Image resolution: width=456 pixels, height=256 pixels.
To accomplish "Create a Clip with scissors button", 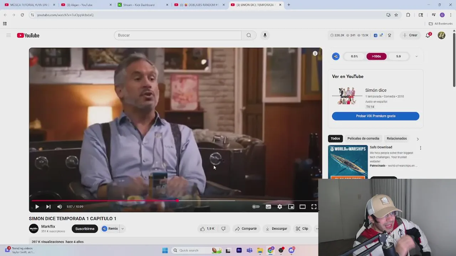I will [302, 229].
